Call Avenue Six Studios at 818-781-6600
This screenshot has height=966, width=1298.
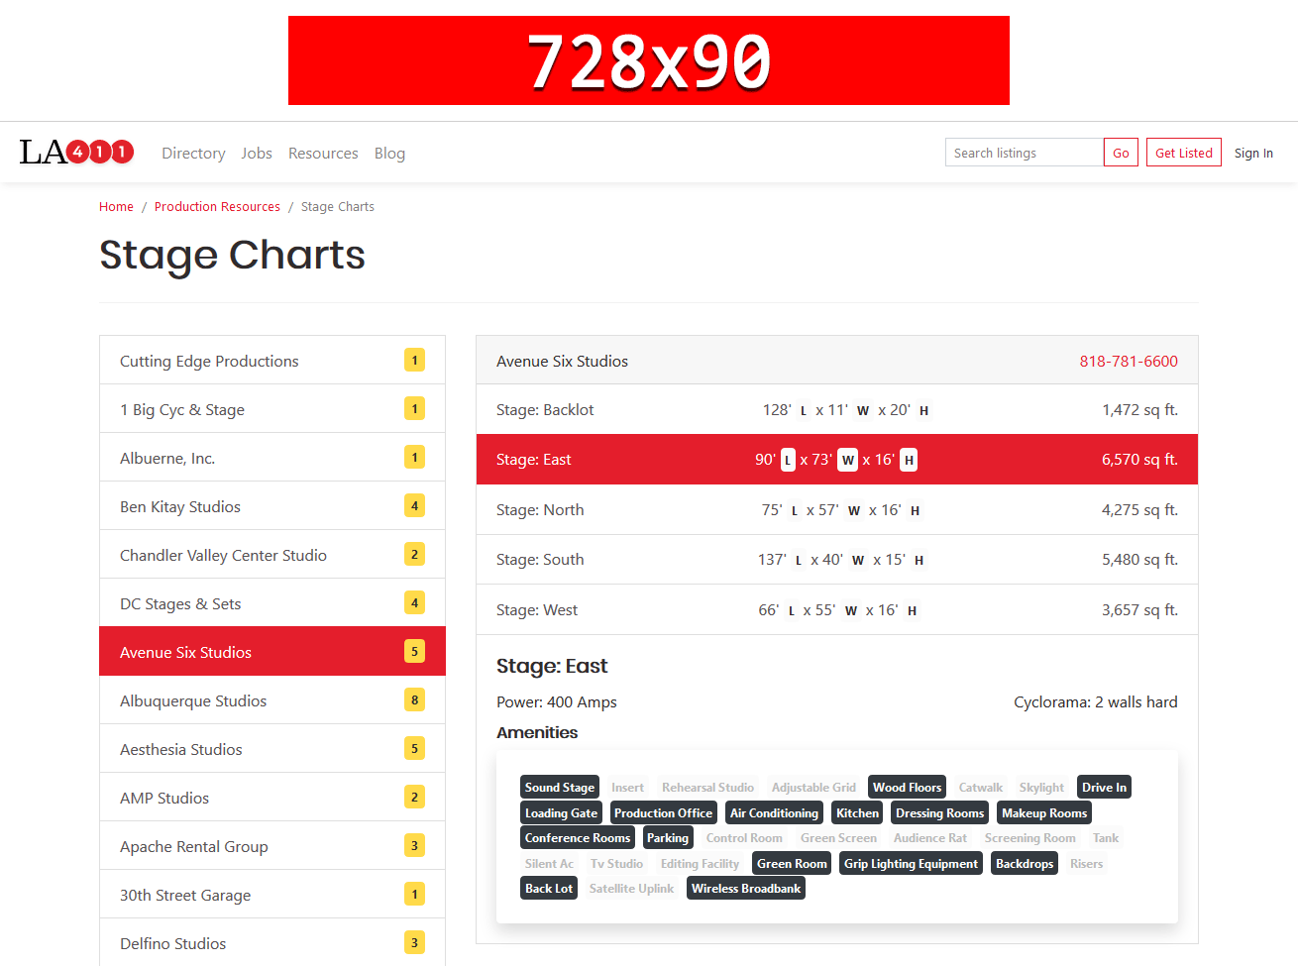click(1129, 361)
